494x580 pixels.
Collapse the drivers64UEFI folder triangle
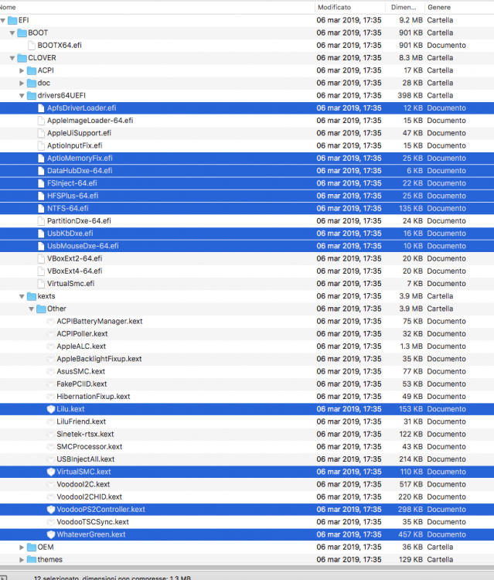pyautogui.click(x=22, y=96)
